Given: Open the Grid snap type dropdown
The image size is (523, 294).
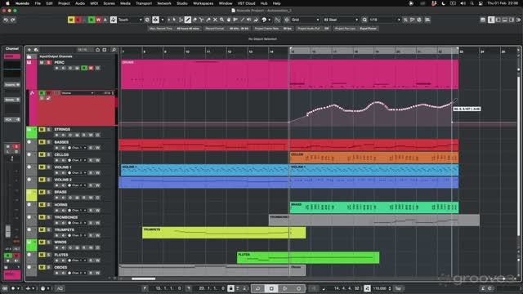Looking at the screenshot, I should pos(305,20).
